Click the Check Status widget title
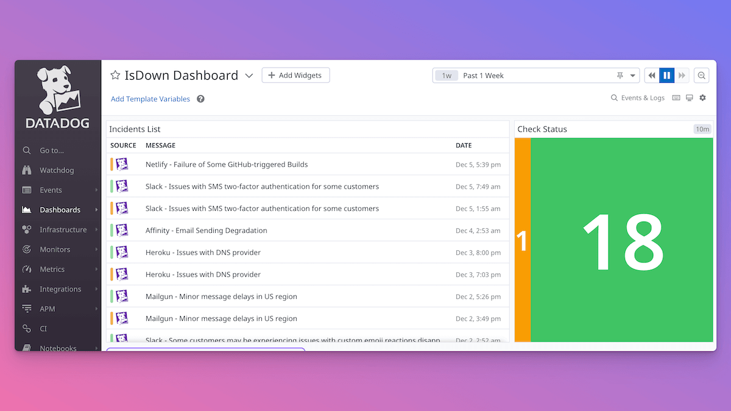The image size is (731, 411). [x=542, y=129]
